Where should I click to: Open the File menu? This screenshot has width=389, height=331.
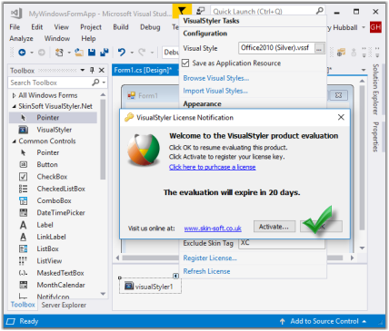(x=15, y=27)
